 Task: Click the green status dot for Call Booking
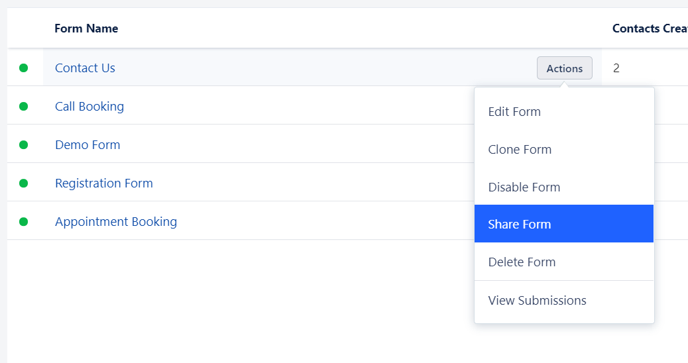pyautogui.click(x=24, y=107)
